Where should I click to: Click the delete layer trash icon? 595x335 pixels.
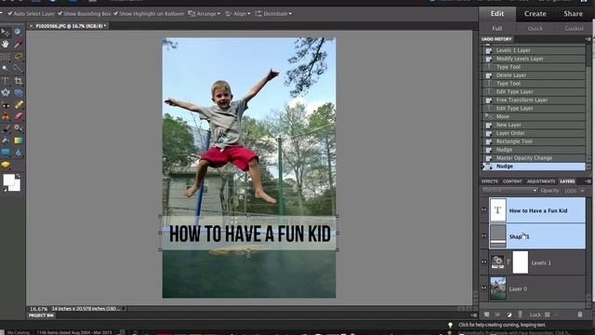[580, 315]
